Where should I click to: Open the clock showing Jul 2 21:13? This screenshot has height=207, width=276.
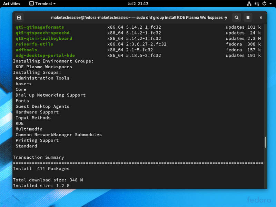[x=138, y=4]
